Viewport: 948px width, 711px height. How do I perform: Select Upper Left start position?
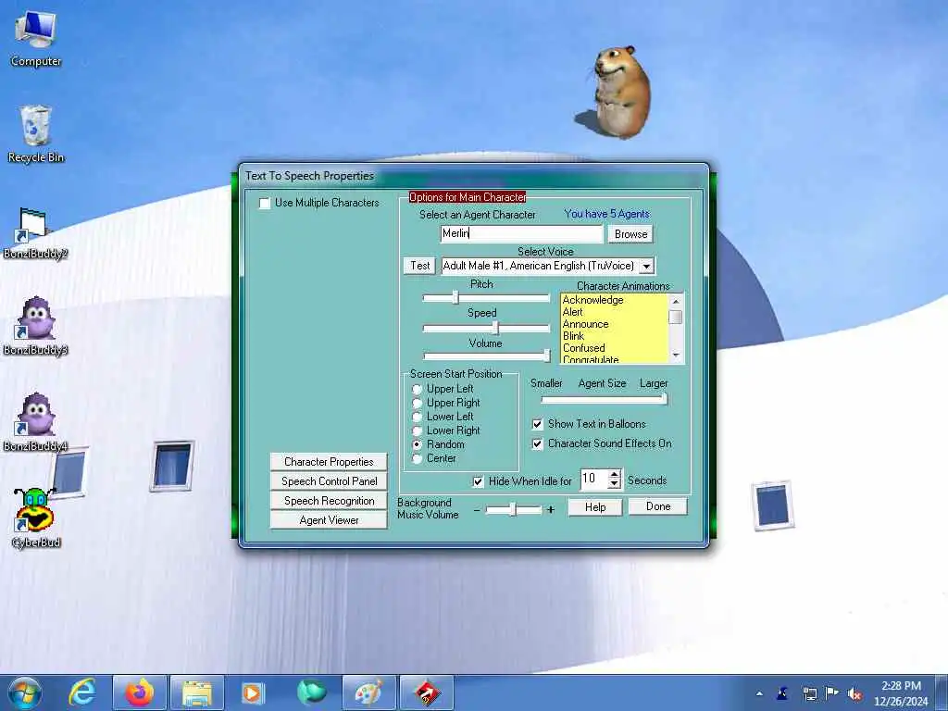click(x=417, y=390)
